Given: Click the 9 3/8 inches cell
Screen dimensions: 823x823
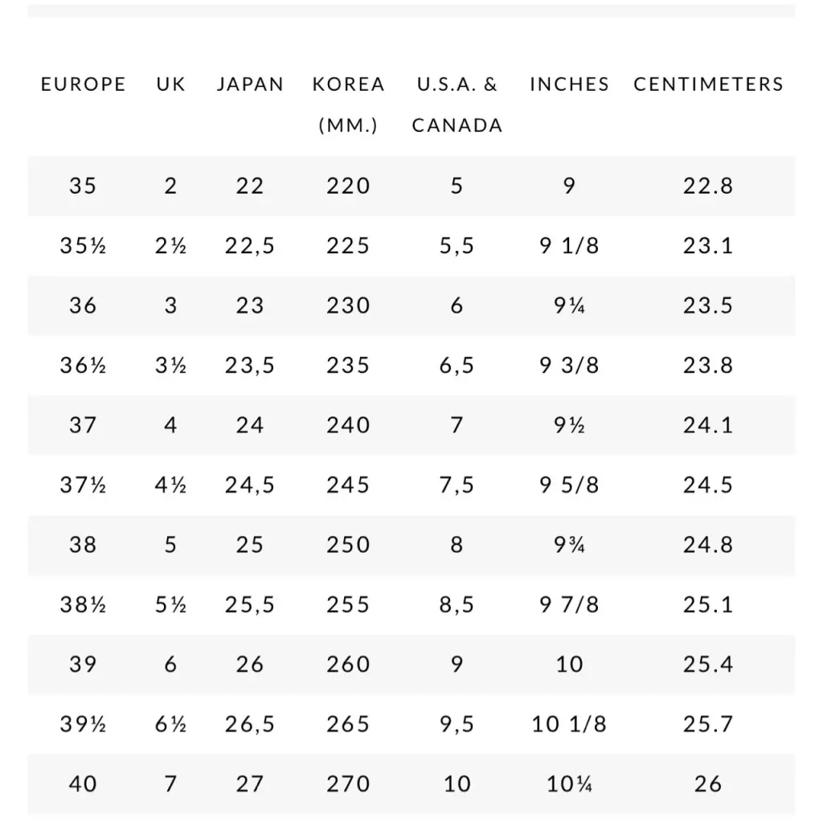Looking at the screenshot, I should coord(569,366).
